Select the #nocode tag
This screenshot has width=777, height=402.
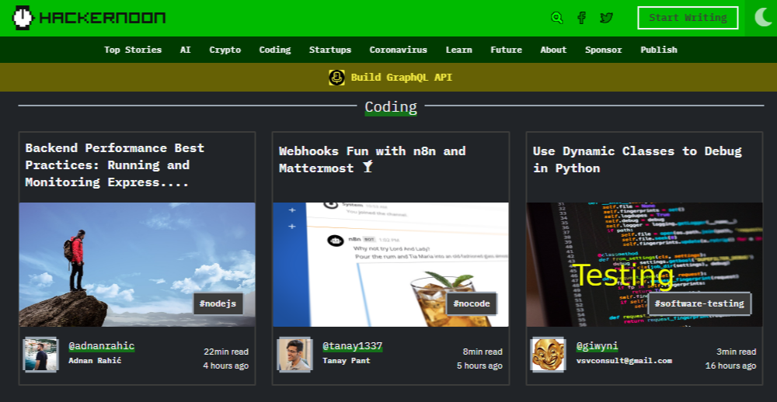(x=472, y=303)
